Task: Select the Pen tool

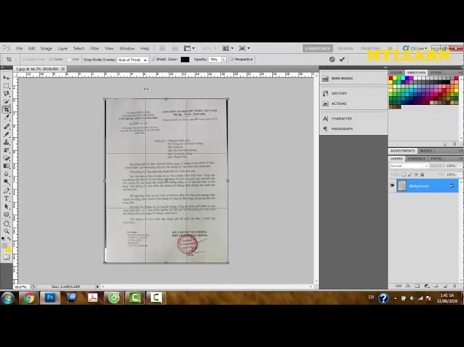Action: (7, 191)
